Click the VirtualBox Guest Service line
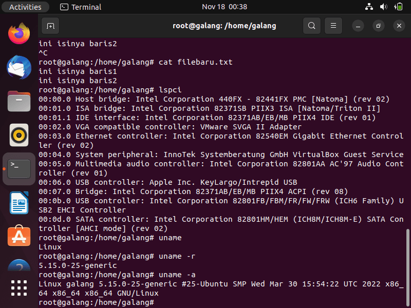 click(x=221, y=155)
